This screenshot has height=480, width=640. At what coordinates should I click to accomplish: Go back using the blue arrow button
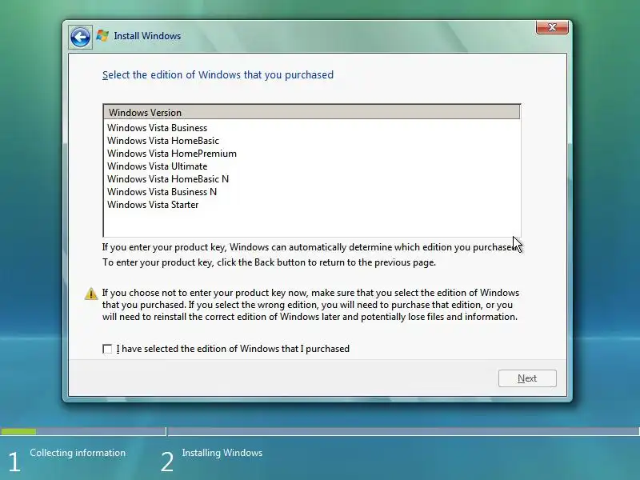(81, 38)
